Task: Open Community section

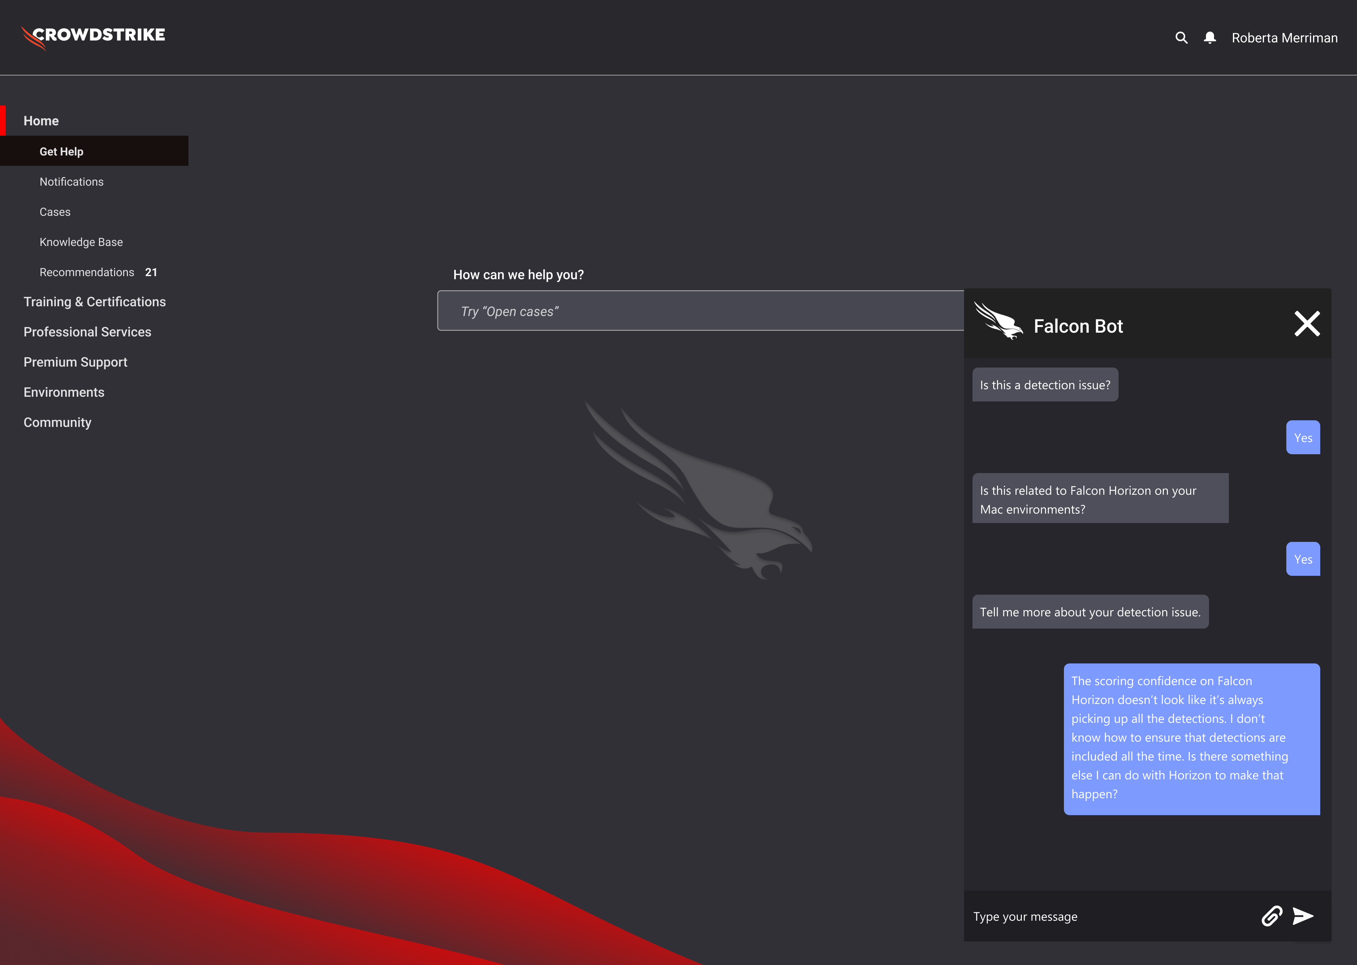Action: click(57, 423)
